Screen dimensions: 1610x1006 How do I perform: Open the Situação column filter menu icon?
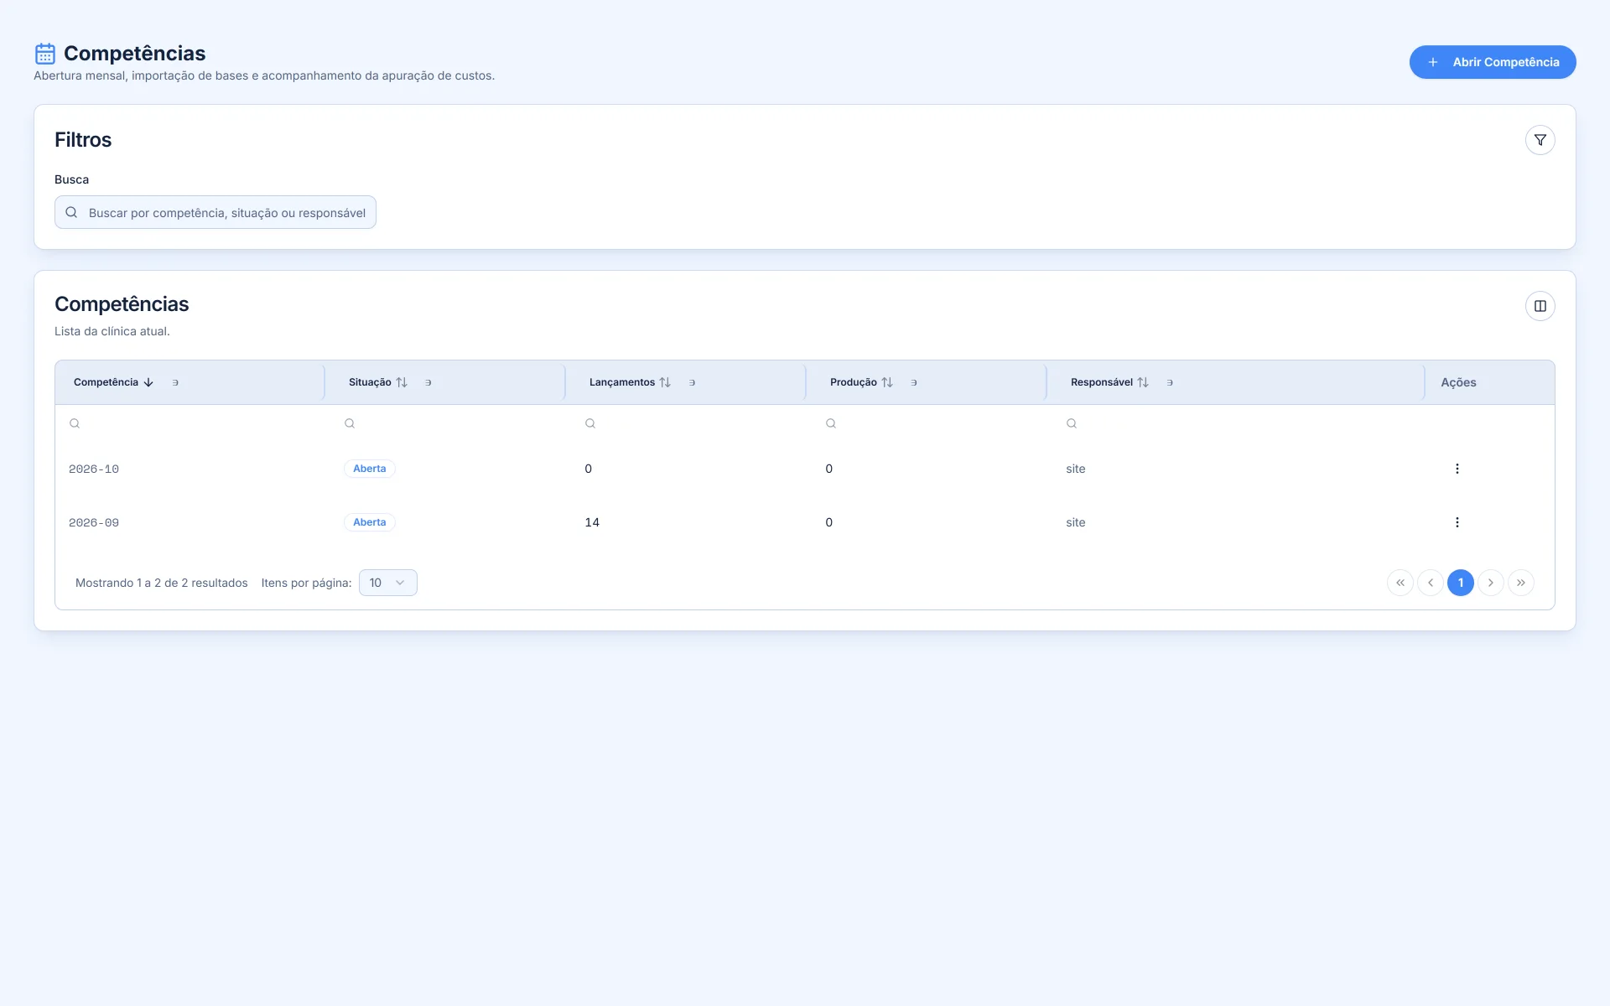point(428,382)
